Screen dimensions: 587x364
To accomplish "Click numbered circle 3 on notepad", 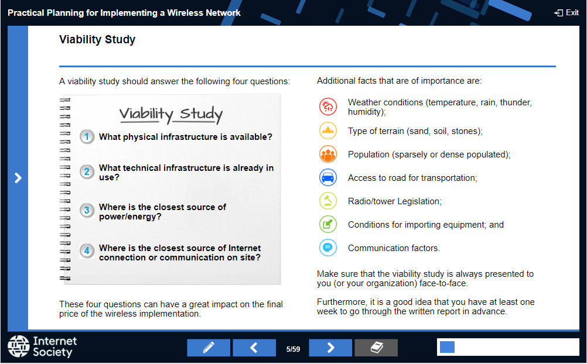I will (x=87, y=210).
